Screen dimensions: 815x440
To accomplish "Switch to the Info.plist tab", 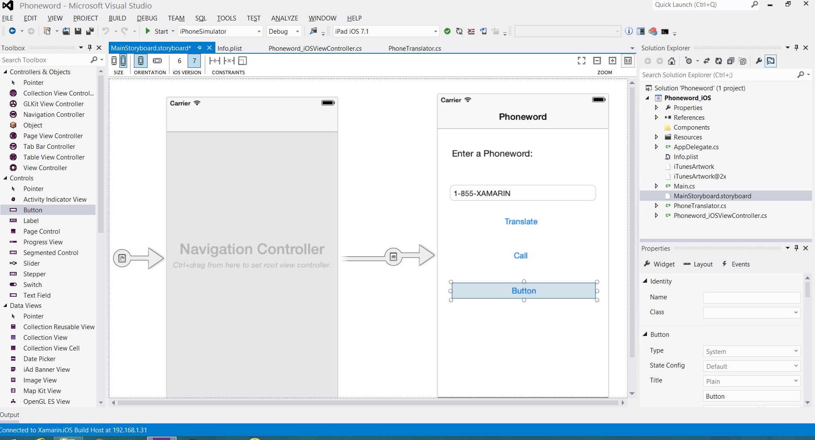I will (x=229, y=48).
